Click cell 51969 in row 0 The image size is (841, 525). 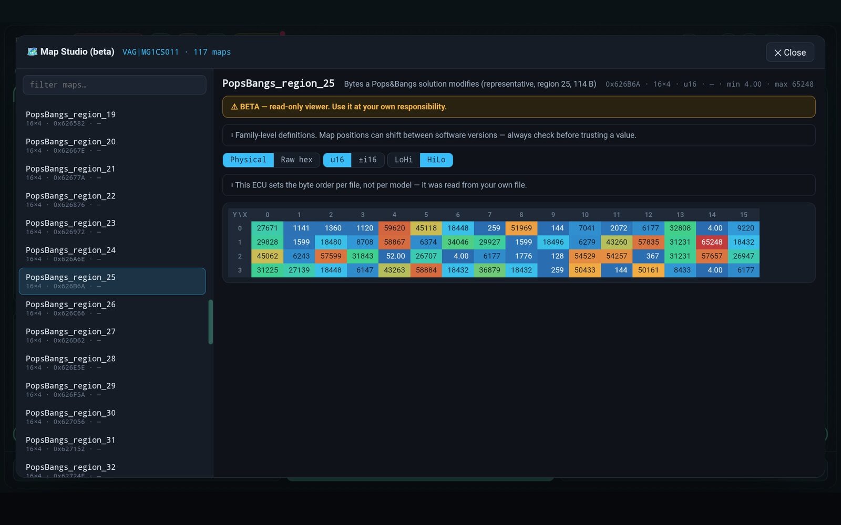point(521,228)
